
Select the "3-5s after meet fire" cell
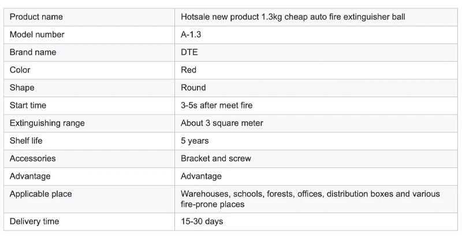point(217,106)
